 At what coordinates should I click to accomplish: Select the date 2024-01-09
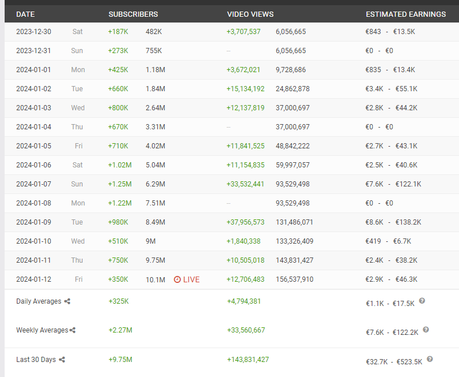(x=34, y=222)
